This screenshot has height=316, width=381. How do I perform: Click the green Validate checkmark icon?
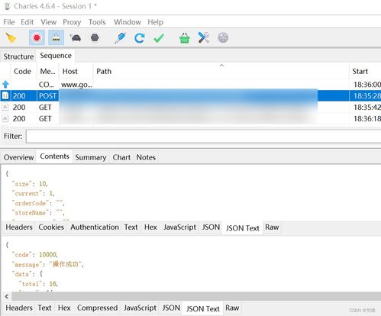click(x=159, y=38)
